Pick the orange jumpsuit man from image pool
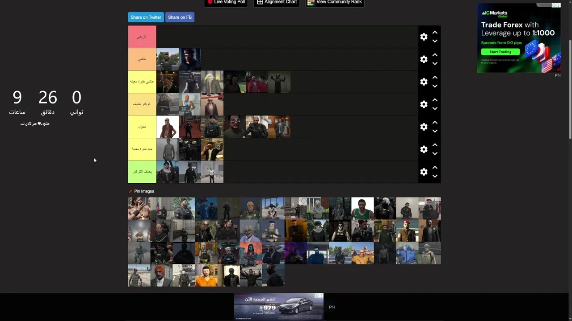This screenshot has width=572, height=321. pyautogui.click(x=206, y=275)
